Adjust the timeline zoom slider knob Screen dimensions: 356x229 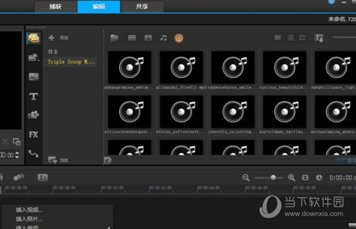pyautogui.click(x=273, y=178)
